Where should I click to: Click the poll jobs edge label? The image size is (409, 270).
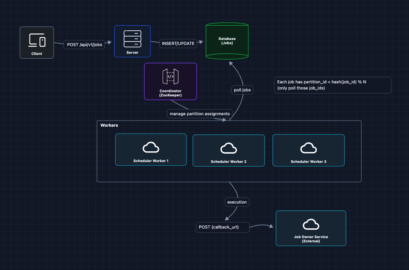click(x=242, y=90)
